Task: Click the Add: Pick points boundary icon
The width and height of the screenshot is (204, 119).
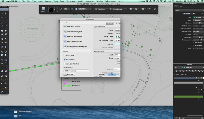Action: pyautogui.click(x=65, y=26)
